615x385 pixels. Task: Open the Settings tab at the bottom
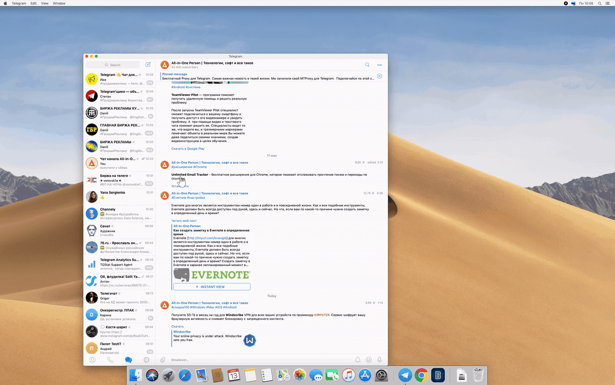pyautogui.click(x=147, y=360)
